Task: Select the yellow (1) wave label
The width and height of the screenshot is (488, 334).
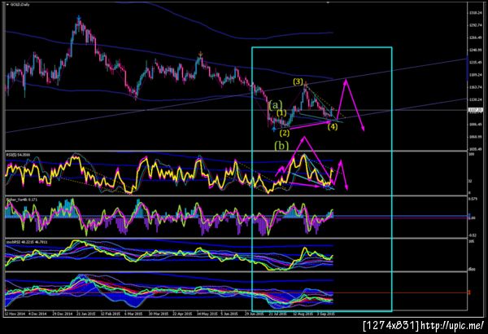Action: (281, 113)
